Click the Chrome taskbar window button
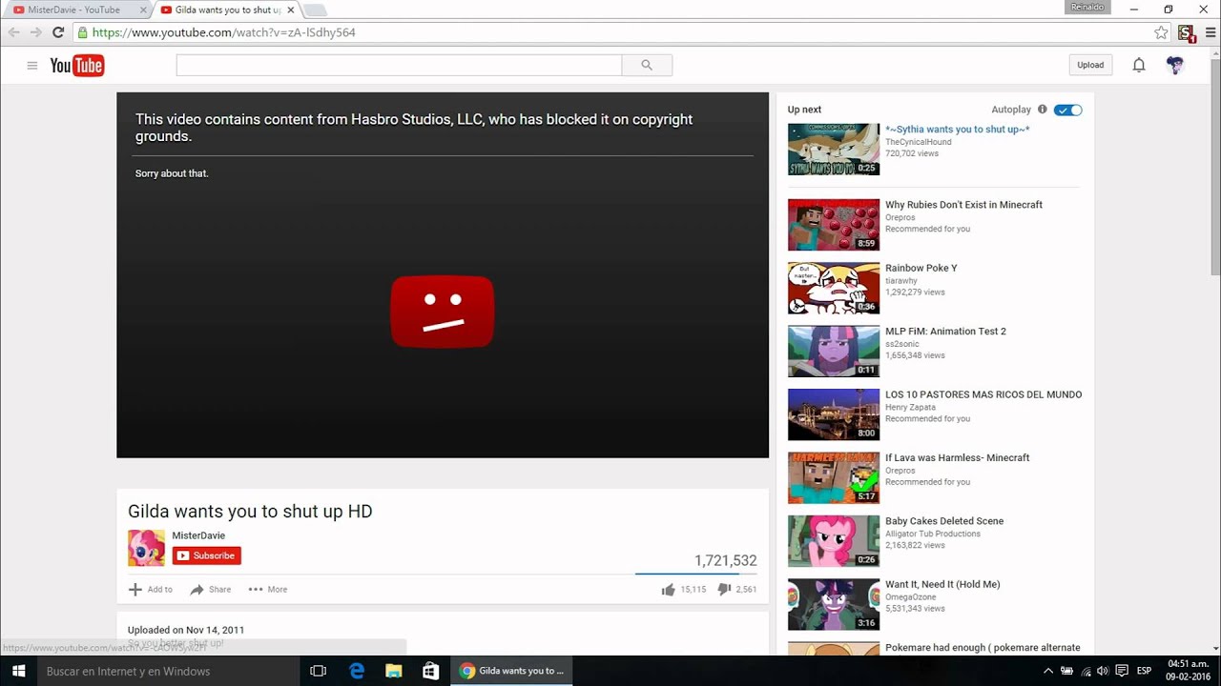This screenshot has width=1221, height=686. (513, 671)
